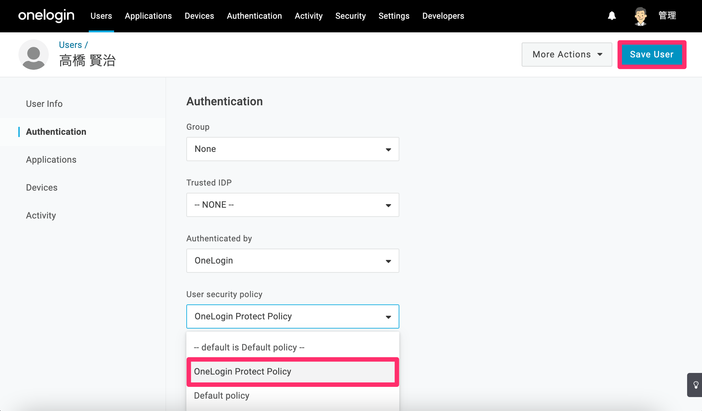
Task: Choose OneLogin Protect Policy from the list
Action: tap(293, 372)
